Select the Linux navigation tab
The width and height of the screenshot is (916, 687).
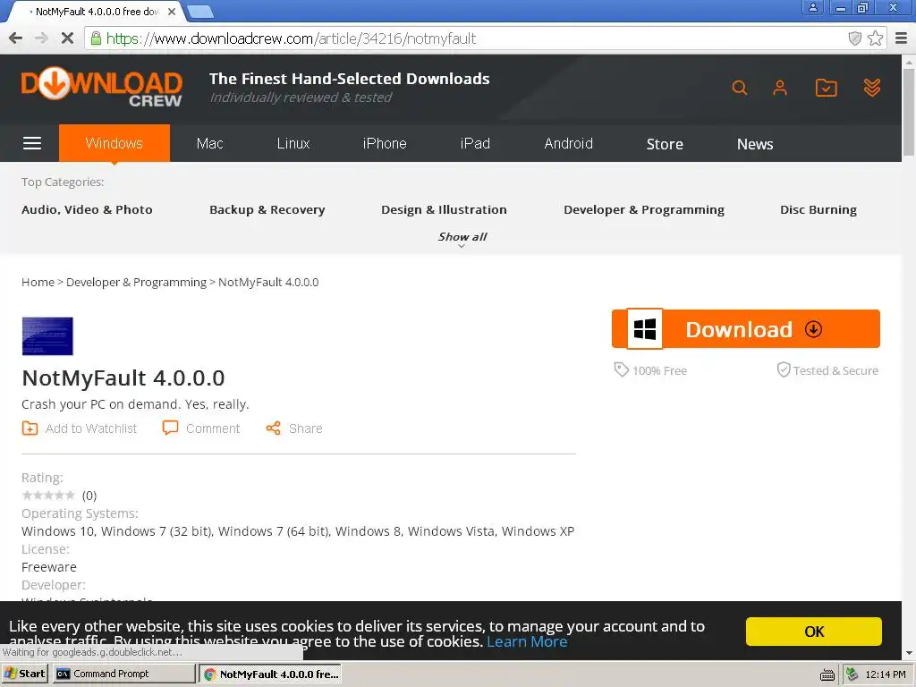coord(293,143)
